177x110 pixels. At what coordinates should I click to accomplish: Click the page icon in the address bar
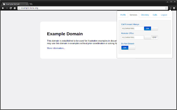tap(19, 8)
